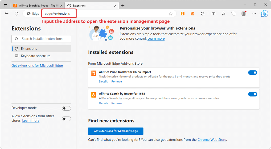This screenshot has height=149, width=271.
Task: Refresh the page with reload icon
Action: pyautogui.click(x=17, y=14)
